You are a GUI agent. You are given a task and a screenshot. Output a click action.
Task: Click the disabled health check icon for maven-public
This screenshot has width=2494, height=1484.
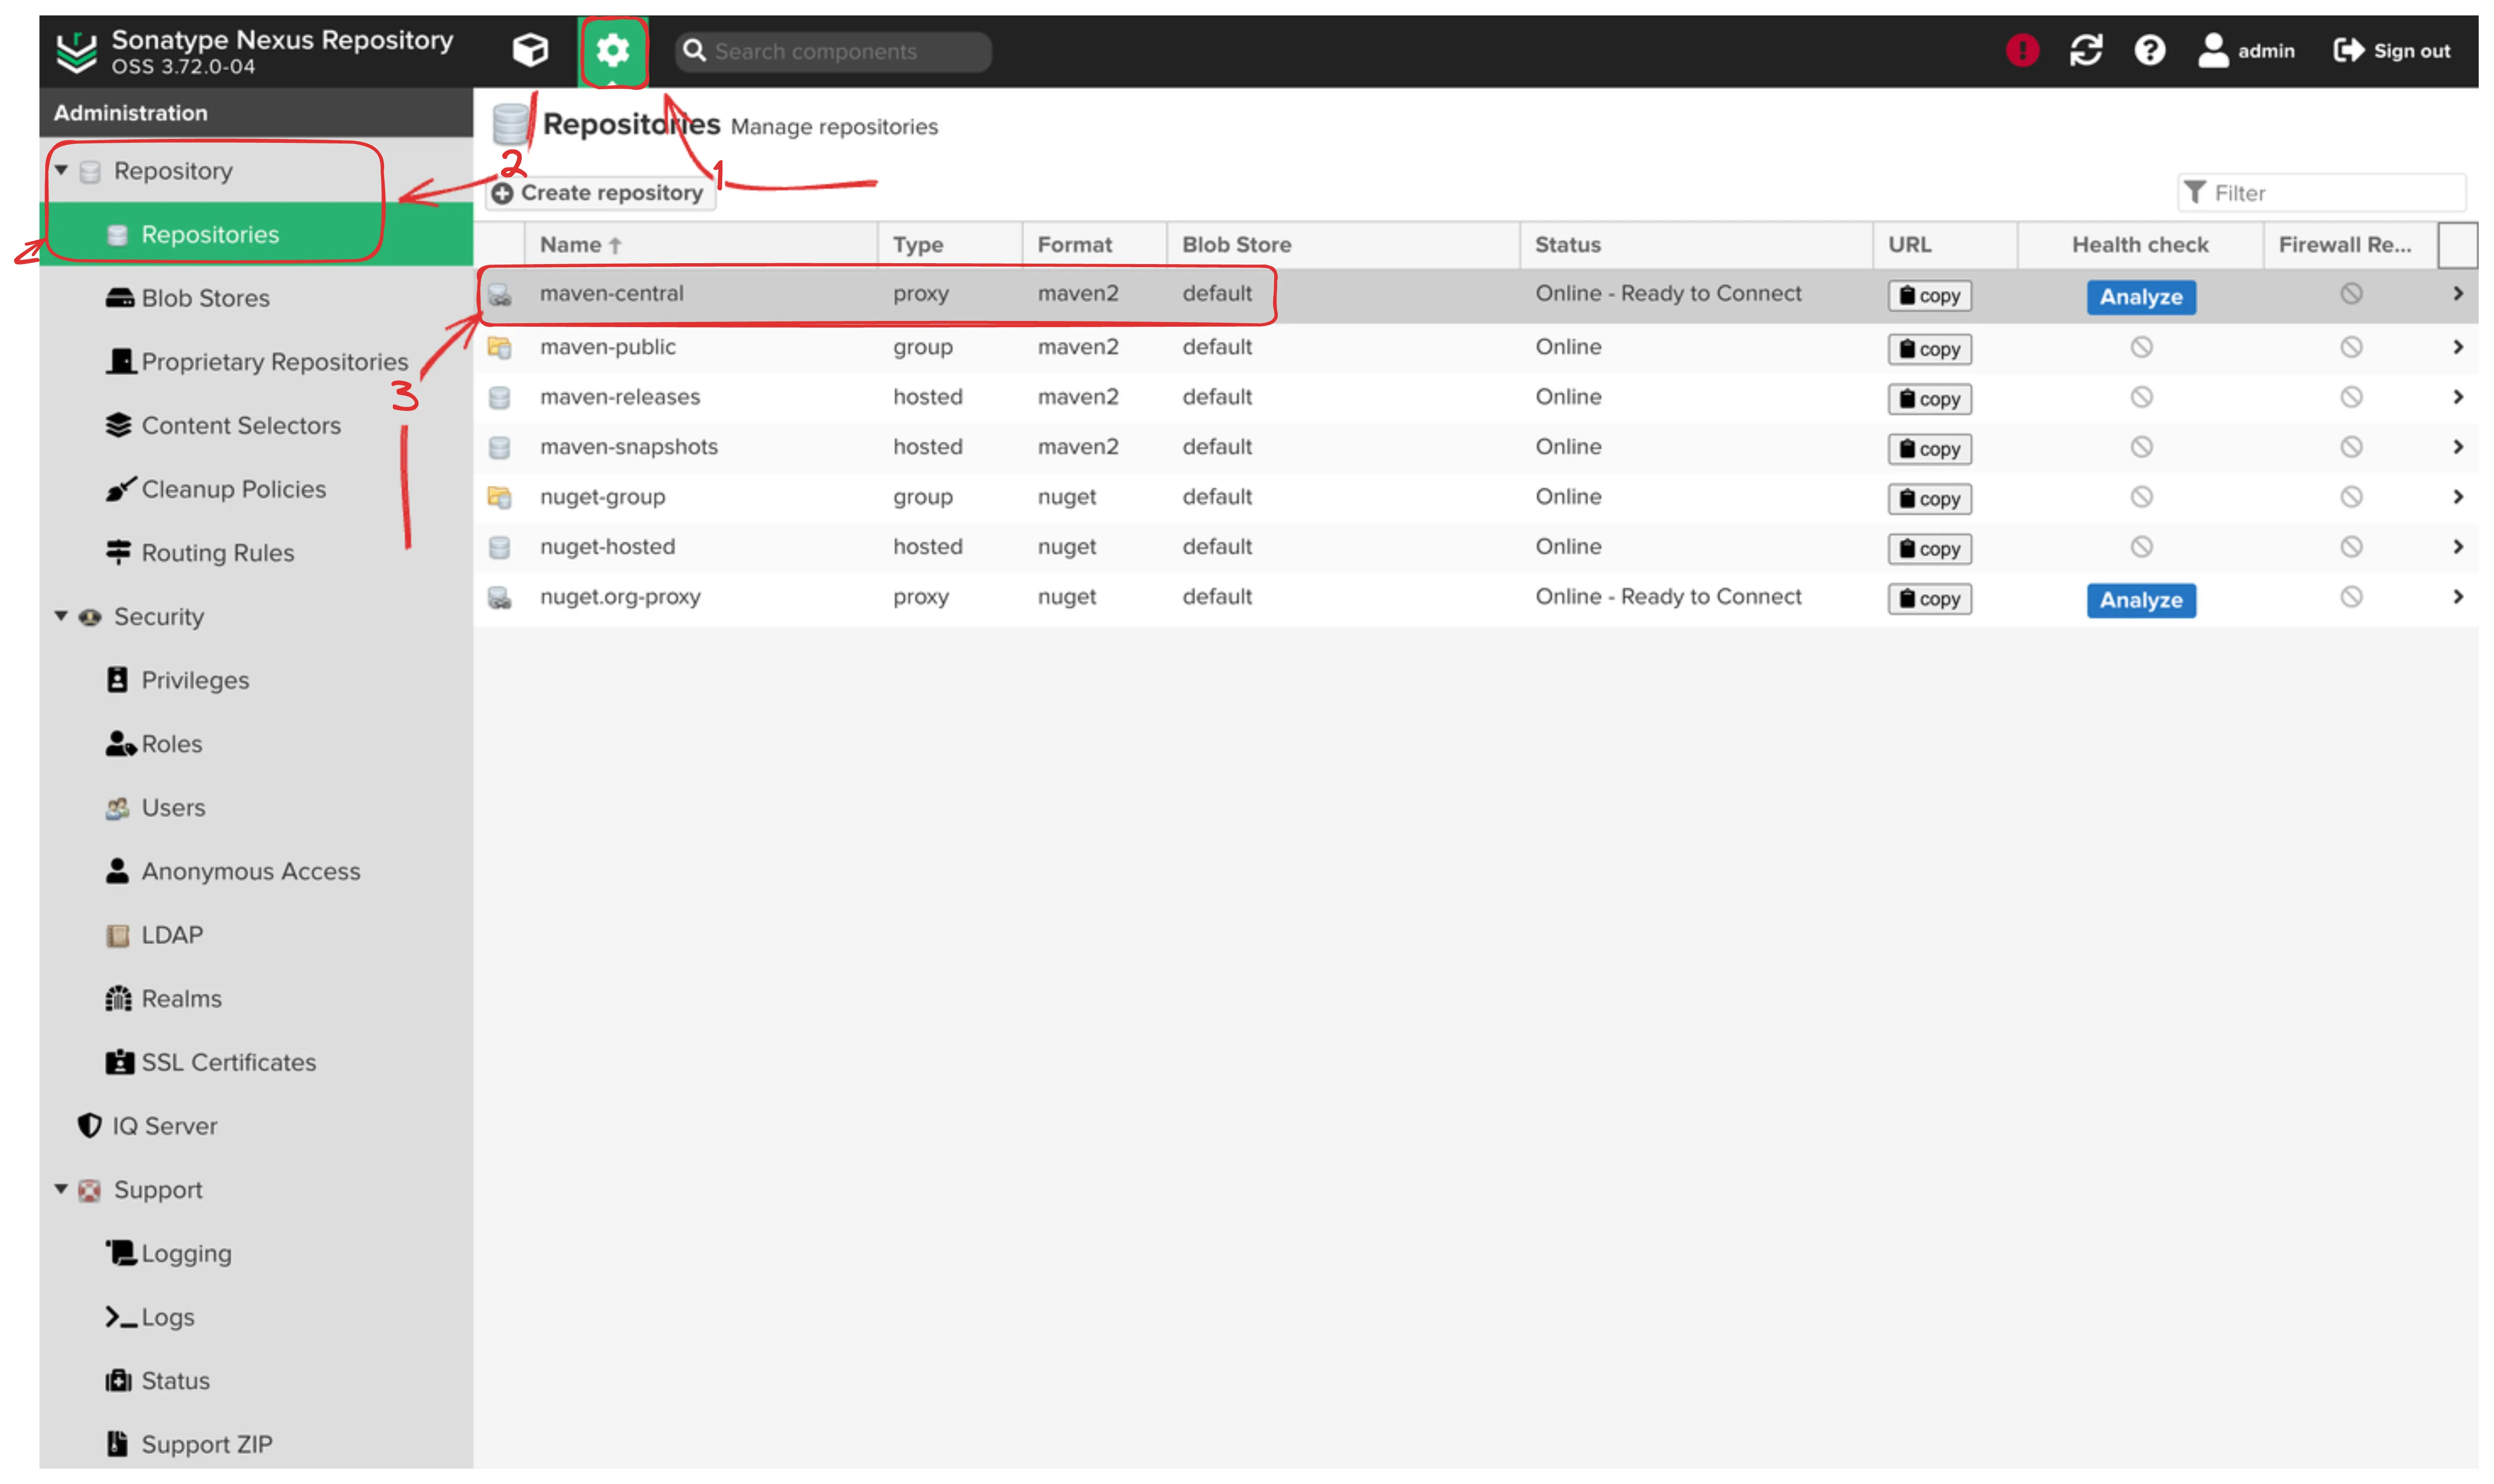pos(2141,347)
